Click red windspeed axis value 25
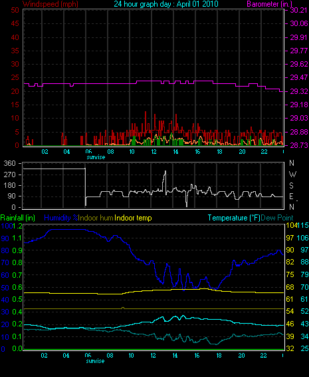This screenshot has height=377, width=309. [15, 78]
